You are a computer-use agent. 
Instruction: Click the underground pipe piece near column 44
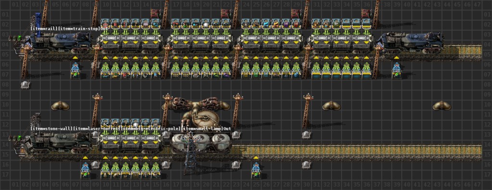pos(442,105)
